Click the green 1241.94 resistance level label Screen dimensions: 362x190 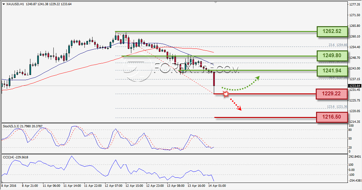332,70
